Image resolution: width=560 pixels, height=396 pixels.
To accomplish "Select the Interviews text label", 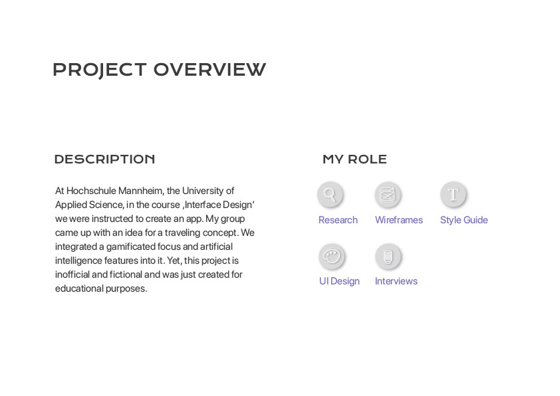I will click(396, 281).
